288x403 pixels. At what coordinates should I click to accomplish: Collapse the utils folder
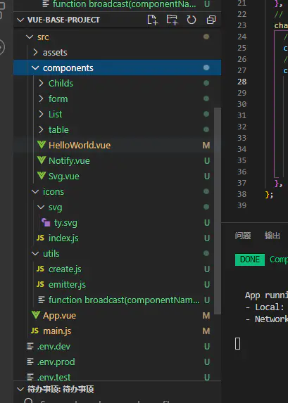tap(35, 253)
